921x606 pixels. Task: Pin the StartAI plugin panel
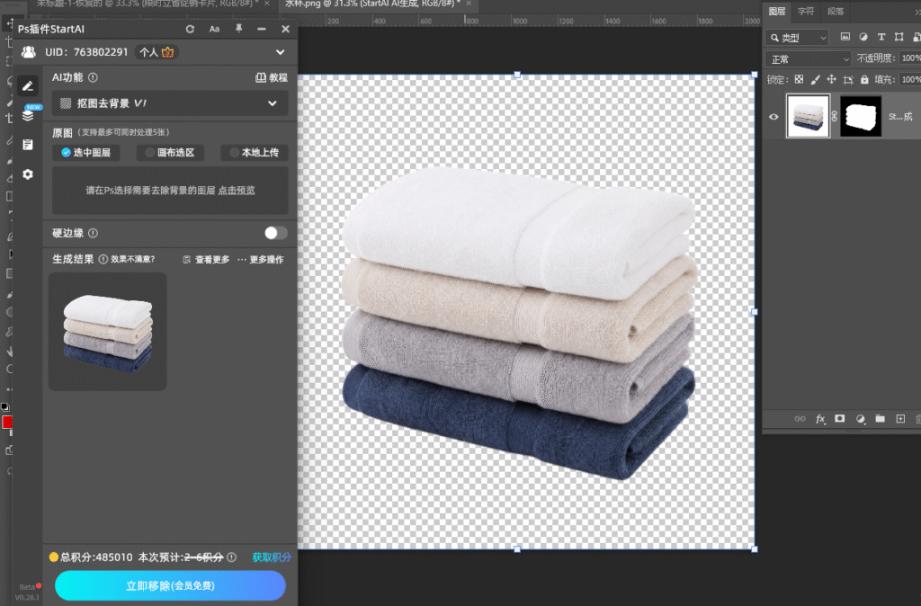[x=238, y=29]
